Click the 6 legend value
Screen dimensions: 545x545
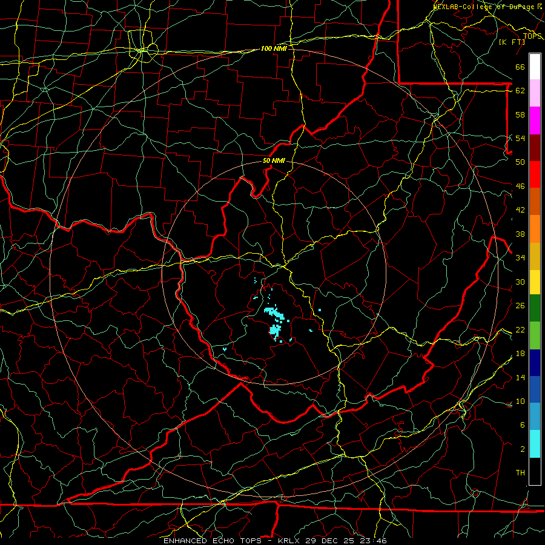click(523, 425)
